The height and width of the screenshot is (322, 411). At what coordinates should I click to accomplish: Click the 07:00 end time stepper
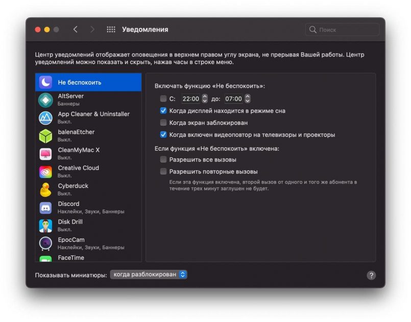[x=247, y=99]
